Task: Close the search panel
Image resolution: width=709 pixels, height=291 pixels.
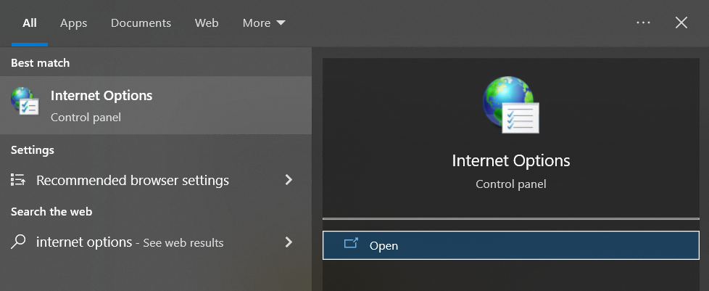Action: click(x=681, y=22)
